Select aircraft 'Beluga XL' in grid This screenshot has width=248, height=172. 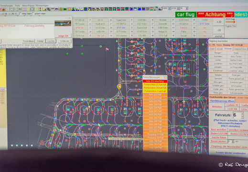[163, 32]
